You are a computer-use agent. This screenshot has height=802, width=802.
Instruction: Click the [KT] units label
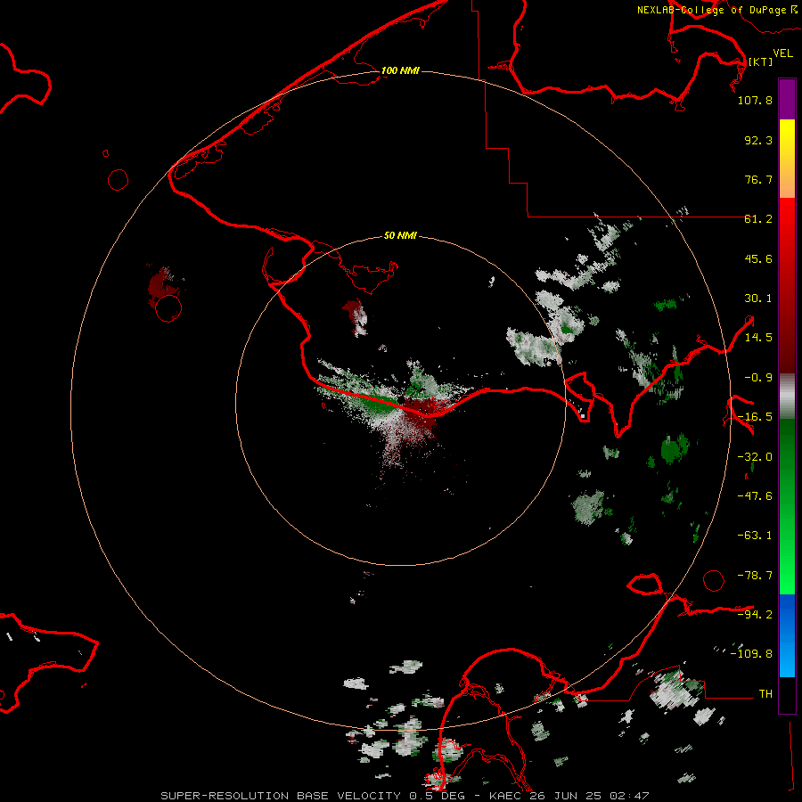[761, 61]
